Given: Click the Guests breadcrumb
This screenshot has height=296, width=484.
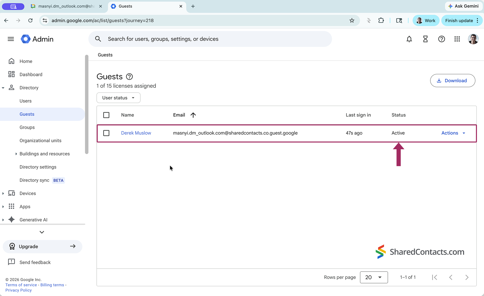Looking at the screenshot, I should pos(105,55).
